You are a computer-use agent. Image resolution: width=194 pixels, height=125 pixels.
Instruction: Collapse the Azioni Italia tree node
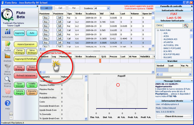[158, 30]
